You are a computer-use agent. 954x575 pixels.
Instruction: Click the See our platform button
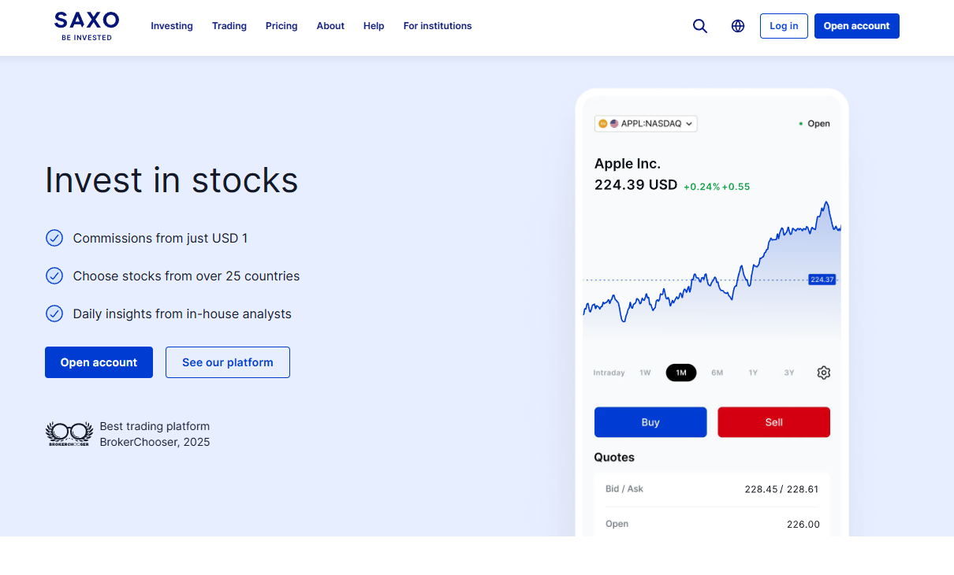[x=228, y=362]
